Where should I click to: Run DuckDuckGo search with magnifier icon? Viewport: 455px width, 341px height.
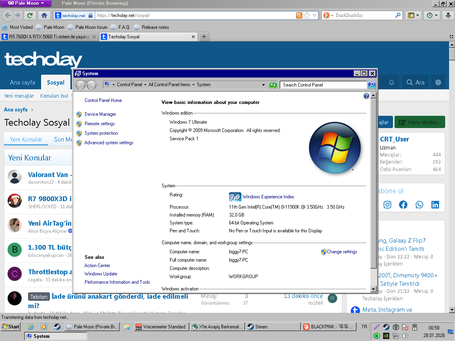398,15
